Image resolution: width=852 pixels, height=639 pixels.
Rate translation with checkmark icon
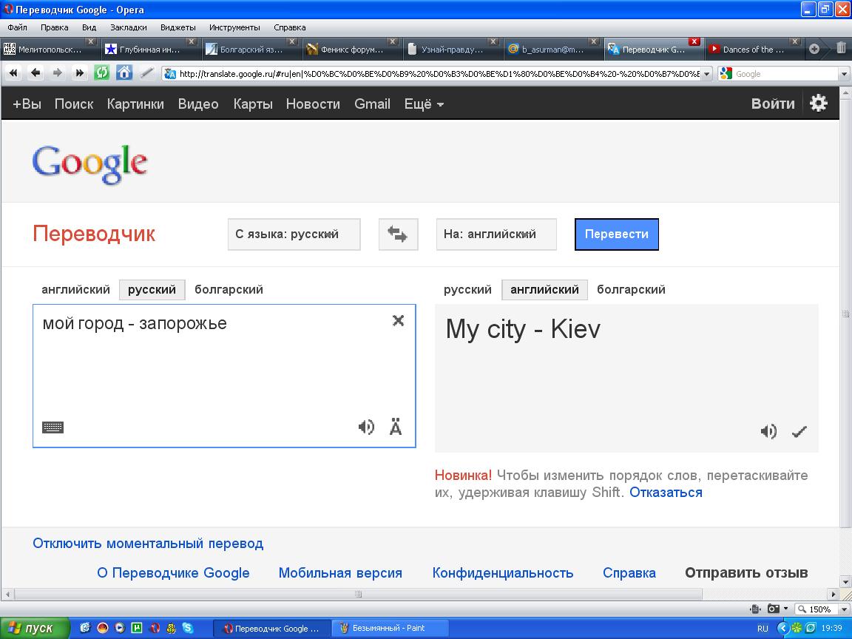pyautogui.click(x=799, y=431)
